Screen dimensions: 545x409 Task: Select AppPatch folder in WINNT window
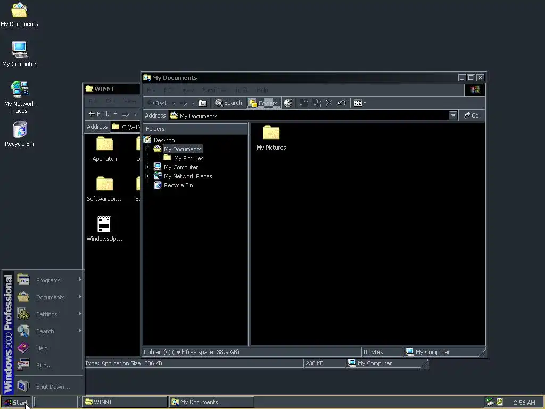click(104, 149)
